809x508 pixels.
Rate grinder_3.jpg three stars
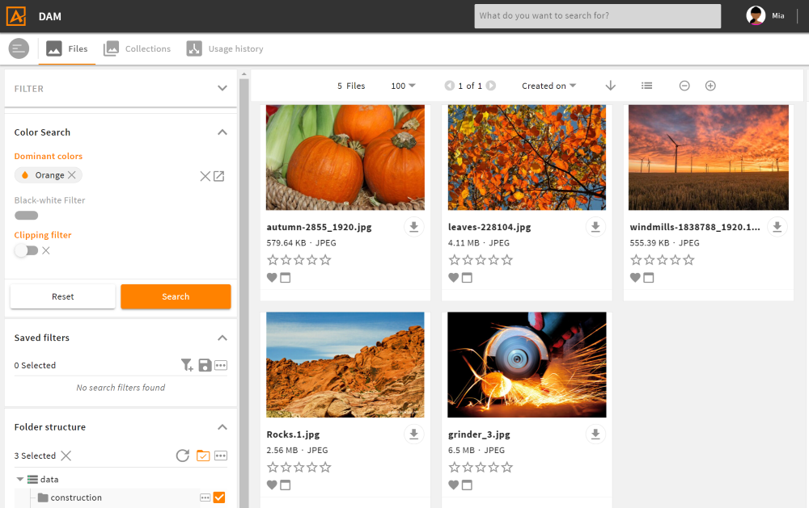481,468
